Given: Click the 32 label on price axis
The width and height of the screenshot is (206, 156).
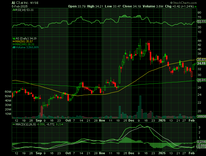Looking at the screenshot, I should click(199, 69).
